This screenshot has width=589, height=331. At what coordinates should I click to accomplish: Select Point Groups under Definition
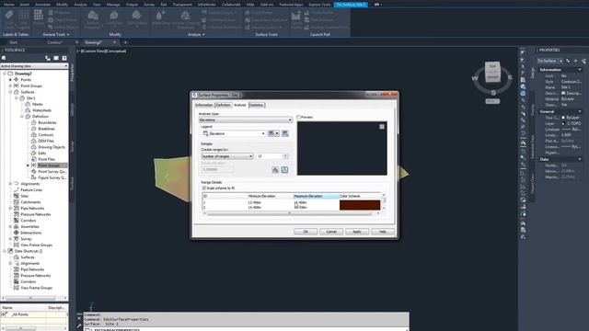tap(49, 165)
